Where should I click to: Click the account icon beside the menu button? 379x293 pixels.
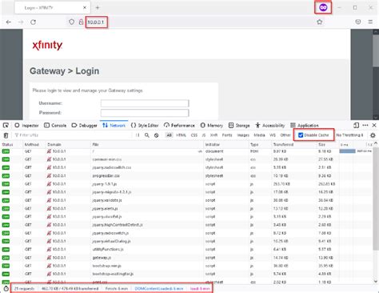pyautogui.click(x=358, y=22)
